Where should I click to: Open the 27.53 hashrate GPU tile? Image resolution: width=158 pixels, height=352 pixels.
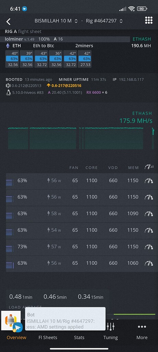[x=84, y=59]
